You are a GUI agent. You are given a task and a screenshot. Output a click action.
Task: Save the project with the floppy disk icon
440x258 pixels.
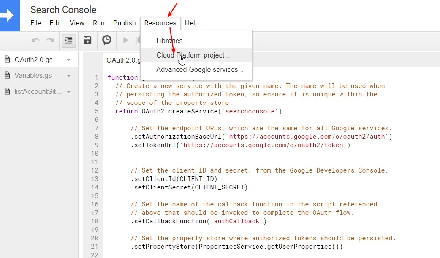(x=87, y=40)
